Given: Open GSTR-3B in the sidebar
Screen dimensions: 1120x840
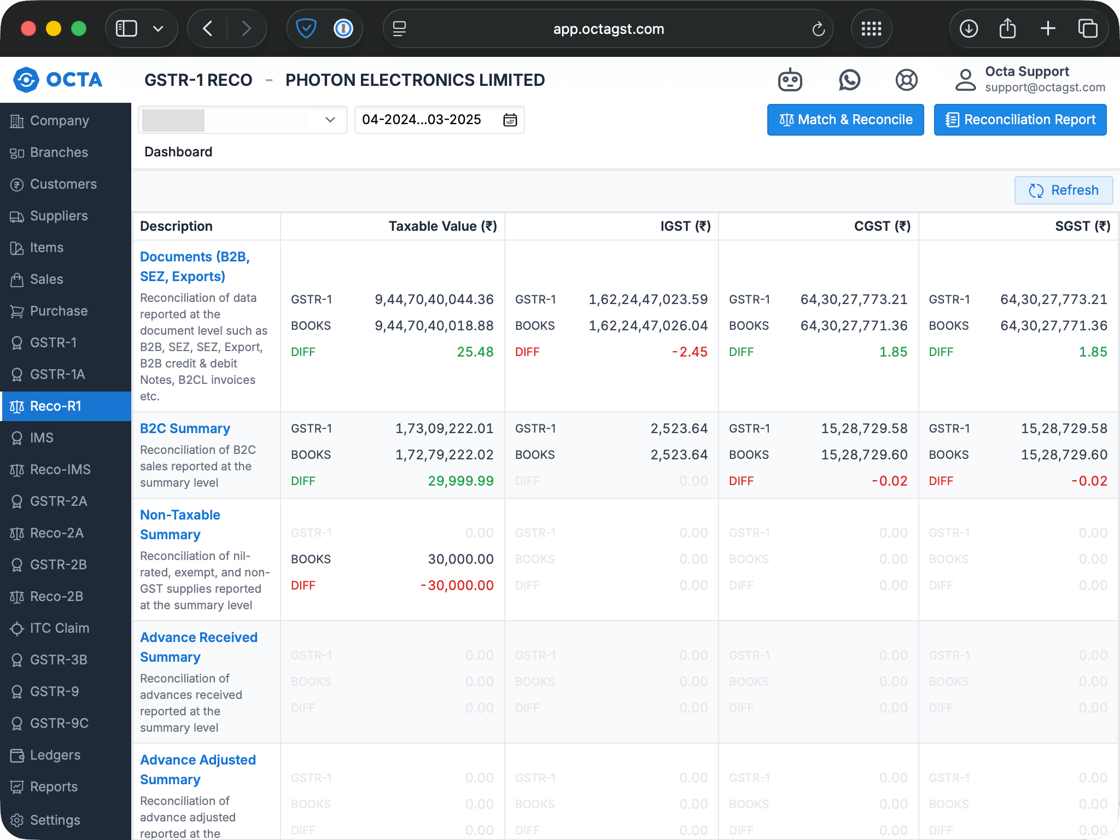Looking at the screenshot, I should 59,660.
